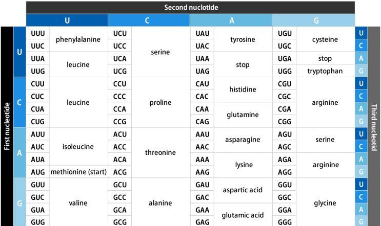The width and height of the screenshot is (381, 226).
Task: Click the First nucleotide vertical label
Action: pyautogui.click(x=7, y=126)
